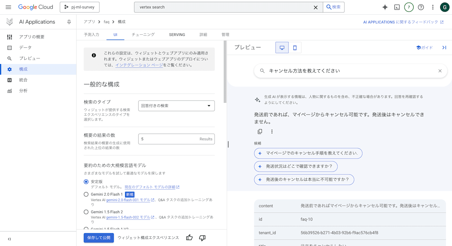Click the panel divider resize handle
452x246 pixels.
coord(228,144)
